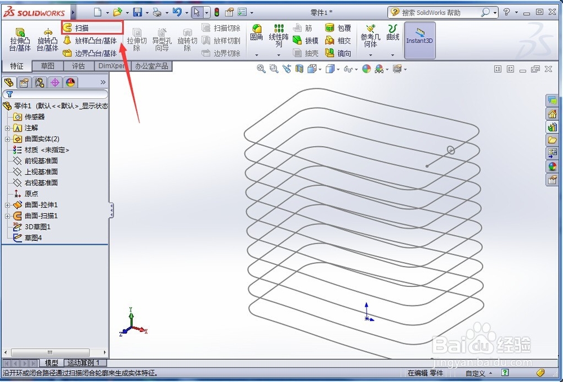Select 前视基准面 in the feature tree

click(x=41, y=161)
